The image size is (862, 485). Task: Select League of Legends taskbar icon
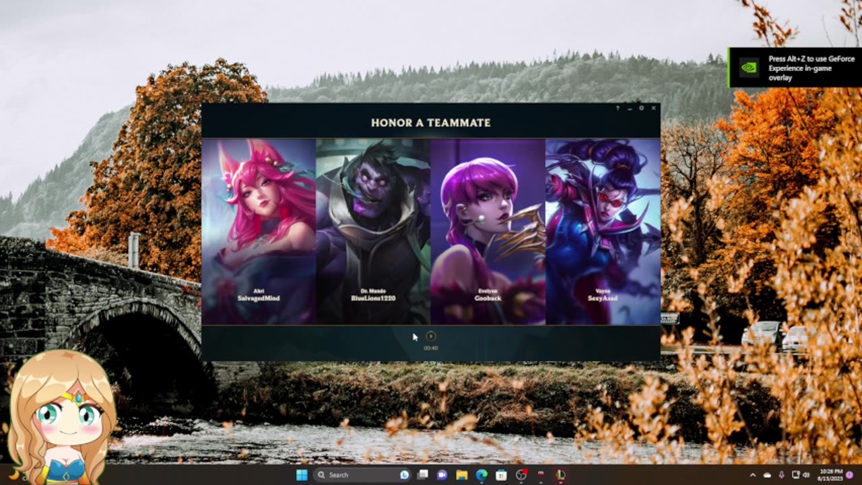click(560, 475)
